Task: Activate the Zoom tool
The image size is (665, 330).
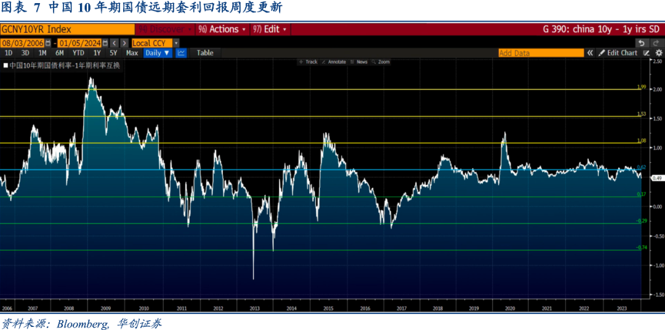Action: [381, 62]
